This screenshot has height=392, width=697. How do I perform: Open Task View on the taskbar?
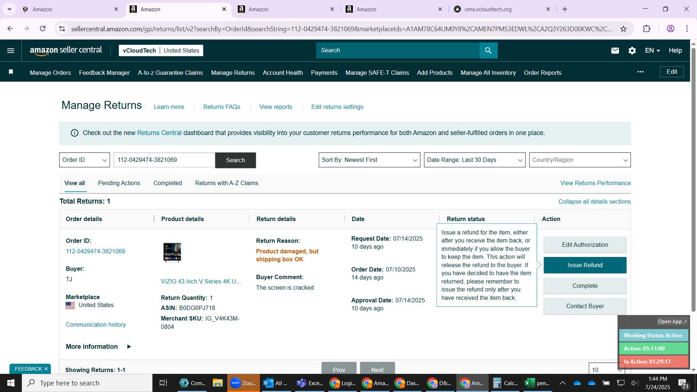(x=163, y=383)
